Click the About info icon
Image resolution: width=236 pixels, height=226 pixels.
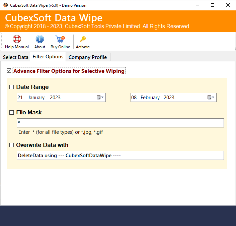click(40, 39)
